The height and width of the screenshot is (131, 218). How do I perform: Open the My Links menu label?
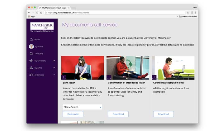[38, 68]
